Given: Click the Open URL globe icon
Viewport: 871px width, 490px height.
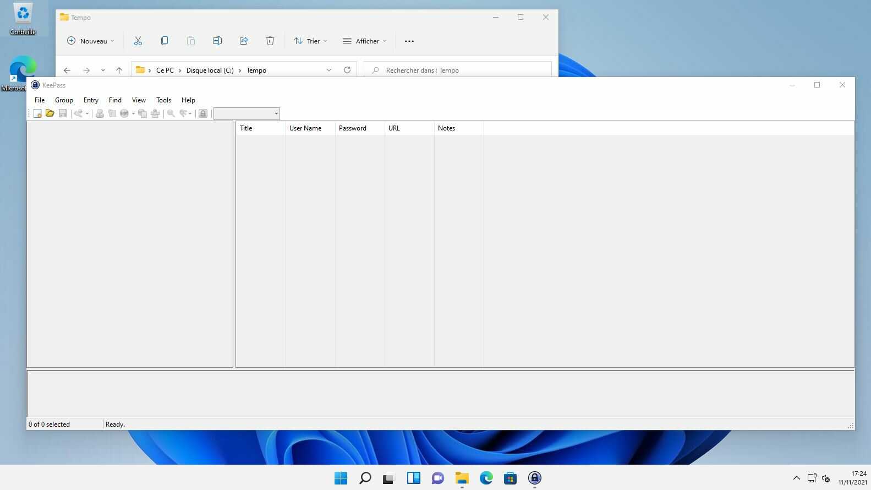Looking at the screenshot, I should pos(124,113).
